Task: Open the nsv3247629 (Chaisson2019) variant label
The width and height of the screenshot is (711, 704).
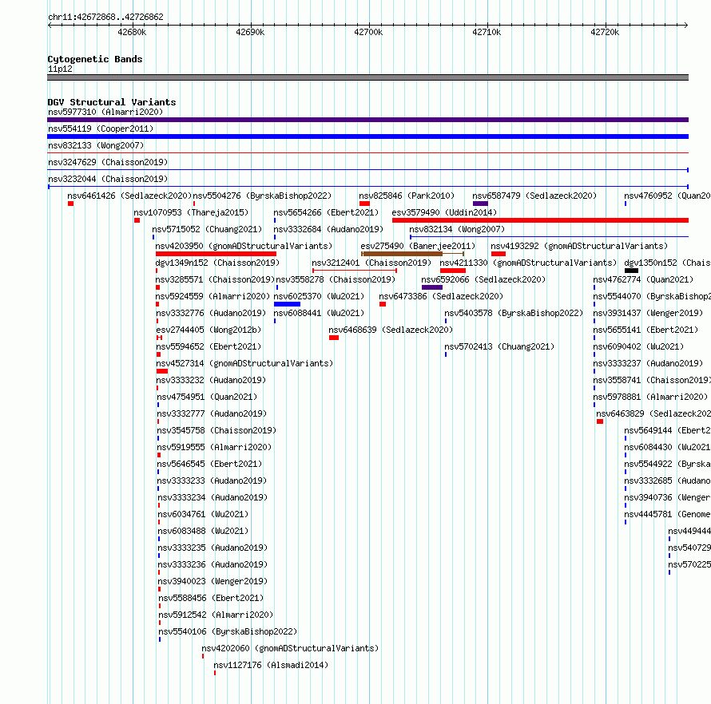Action: (108, 162)
